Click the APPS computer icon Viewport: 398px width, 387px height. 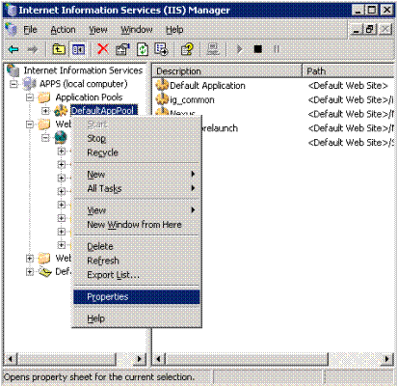(x=29, y=84)
